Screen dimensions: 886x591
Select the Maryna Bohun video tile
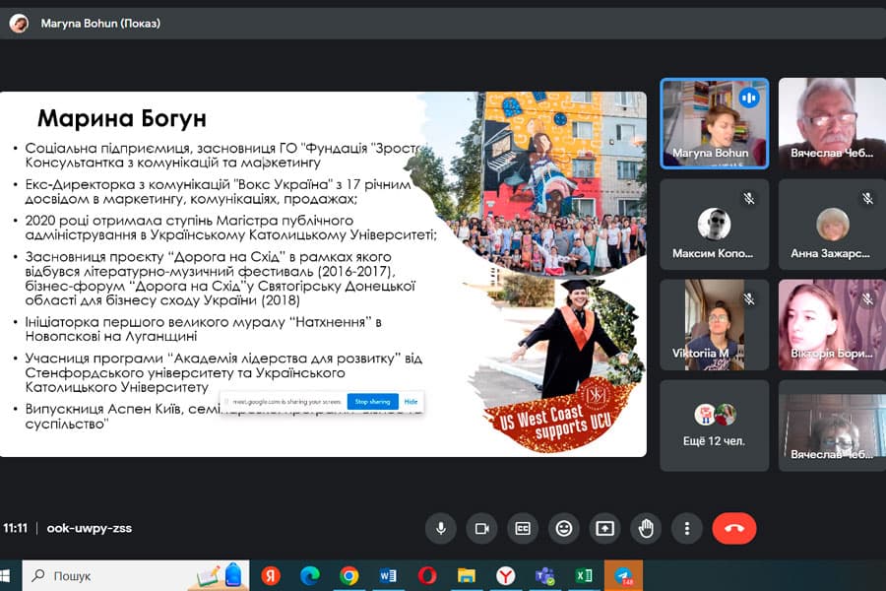[x=714, y=123]
